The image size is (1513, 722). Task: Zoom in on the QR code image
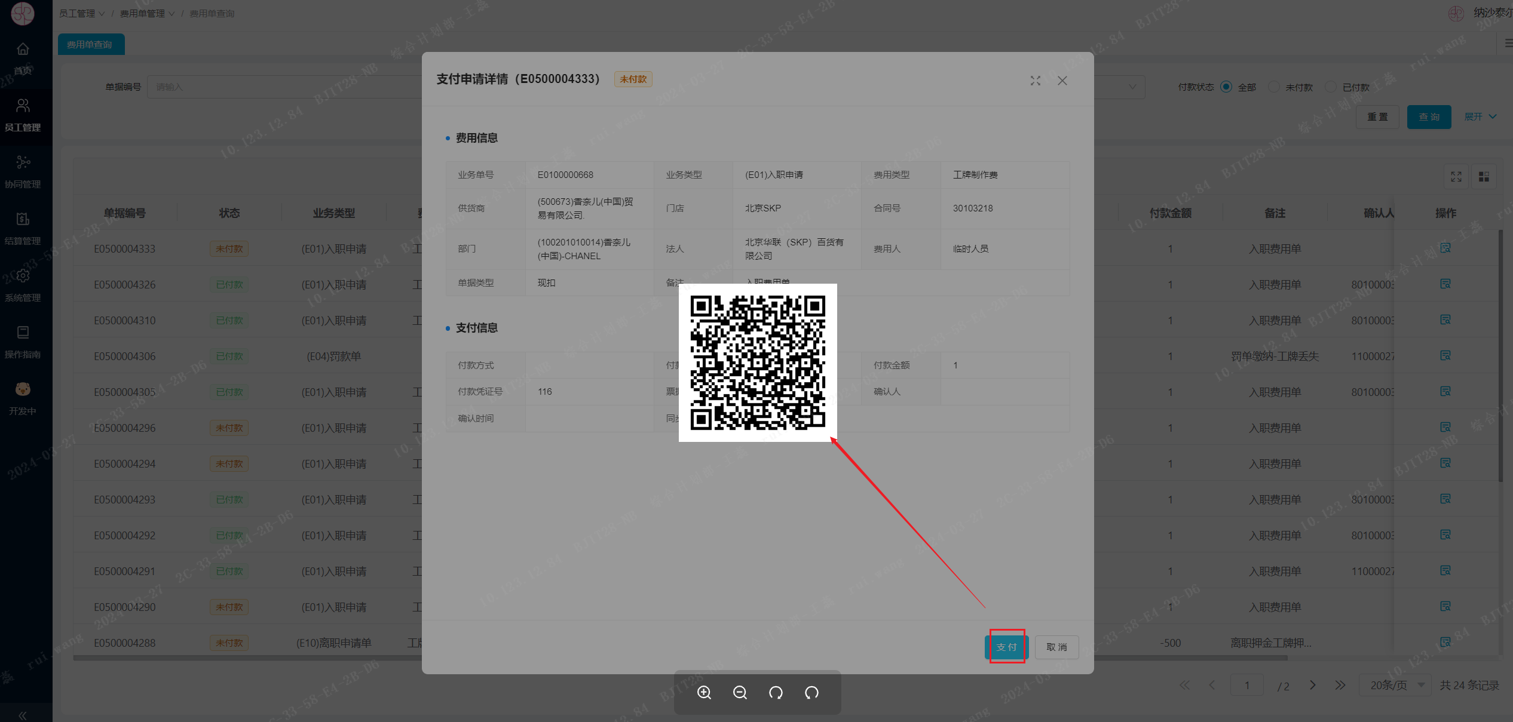click(x=704, y=693)
